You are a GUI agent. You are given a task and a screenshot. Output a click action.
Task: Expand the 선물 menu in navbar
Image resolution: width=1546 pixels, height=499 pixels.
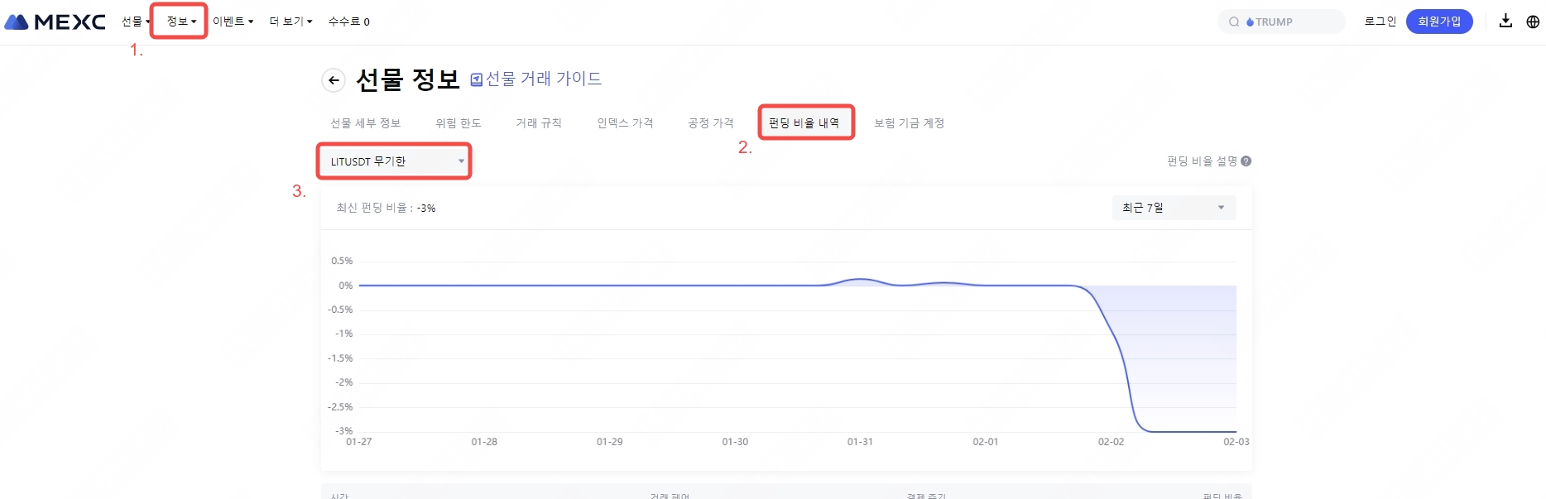click(135, 22)
